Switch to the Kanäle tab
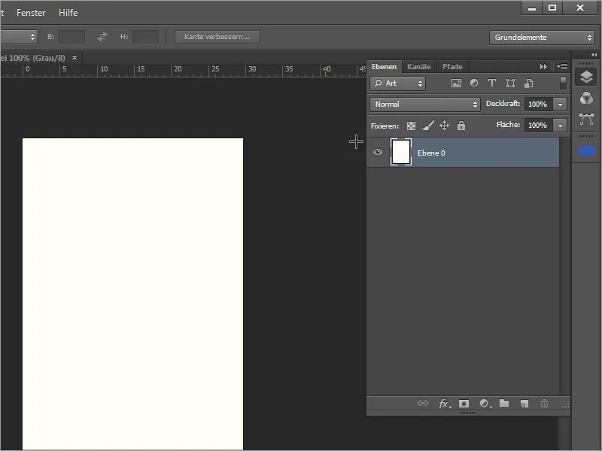Screen dimensions: 602x451 [418, 66]
